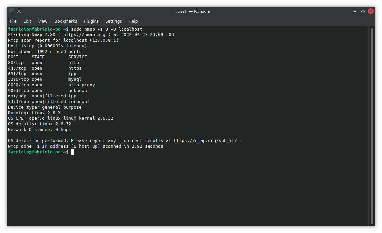Open the Settings menu
The height and width of the screenshot is (233, 382).
pos(114,21)
